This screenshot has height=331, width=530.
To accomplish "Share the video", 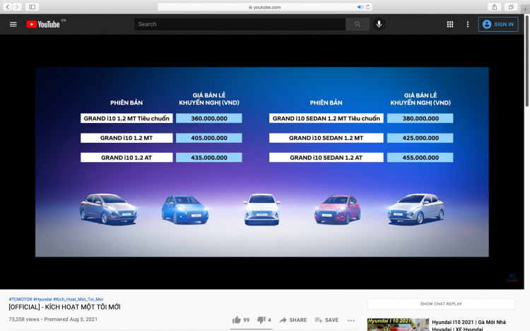I will coord(293,320).
